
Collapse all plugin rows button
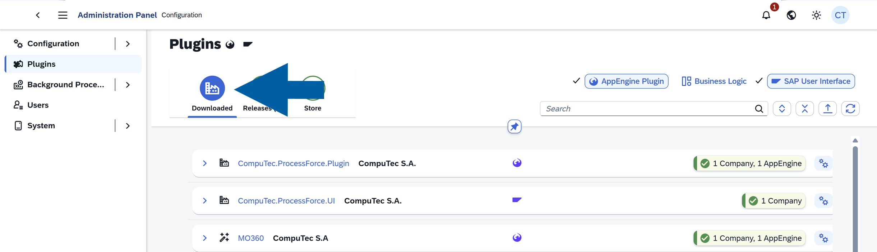point(805,109)
